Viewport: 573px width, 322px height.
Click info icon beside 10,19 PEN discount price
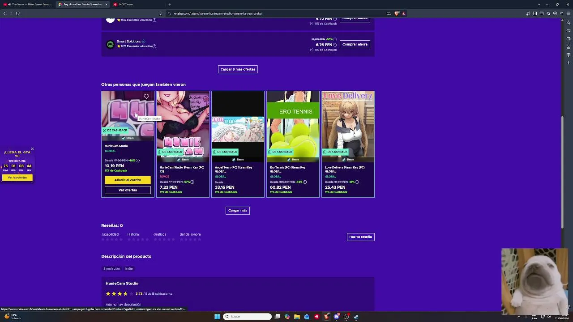point(137,161)
